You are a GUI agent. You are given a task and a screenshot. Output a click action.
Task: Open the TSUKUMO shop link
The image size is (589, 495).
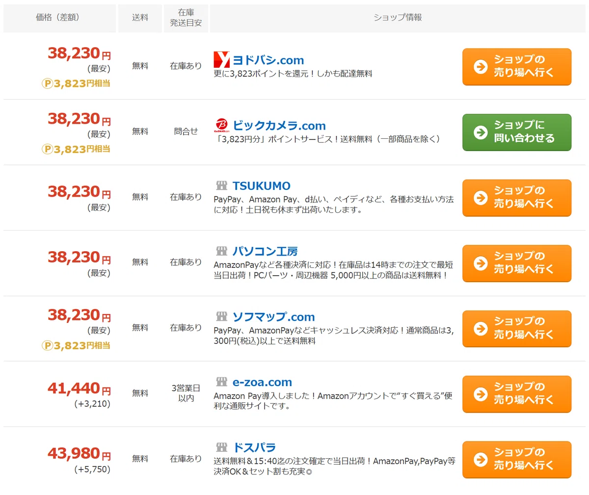coord(261,186)
